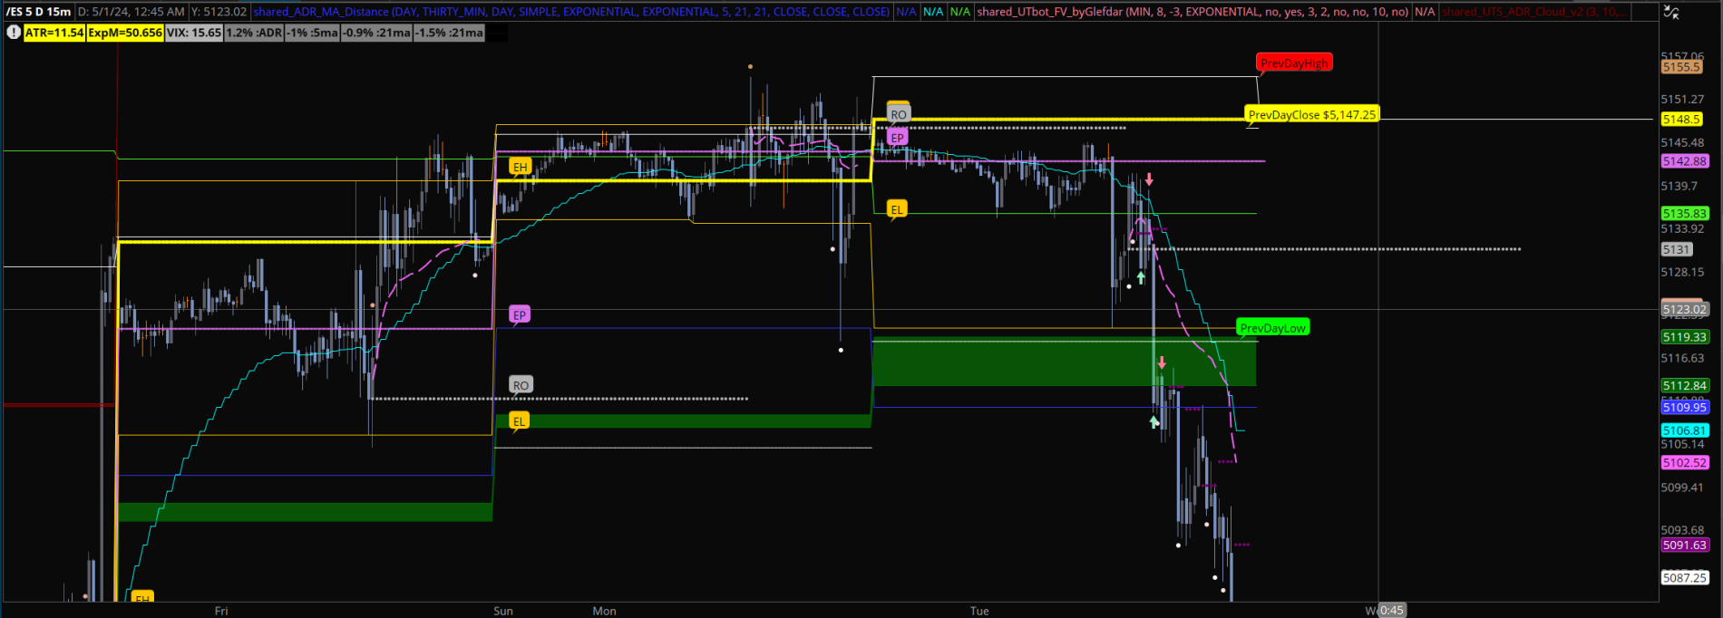
Task: Click the blue 5109.95 price axis tag
Action: coord(1685,408)
